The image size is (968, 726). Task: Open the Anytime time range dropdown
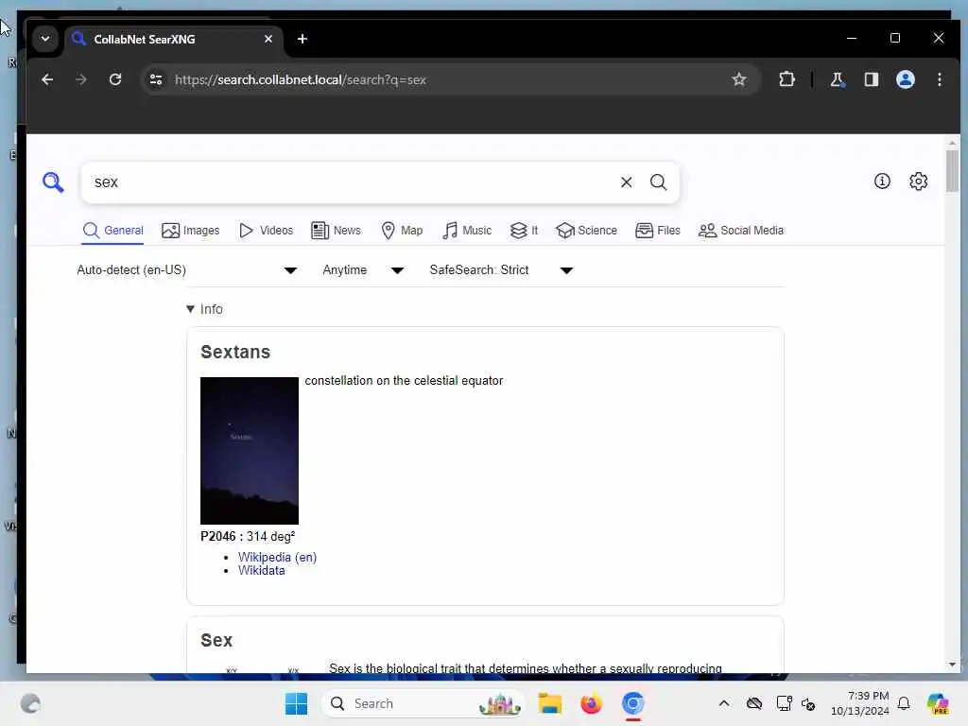(363, 269)
